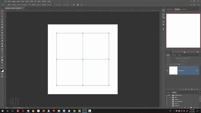Create new action set folder
This screenshot has width=201, height=113.
point(191,108)
